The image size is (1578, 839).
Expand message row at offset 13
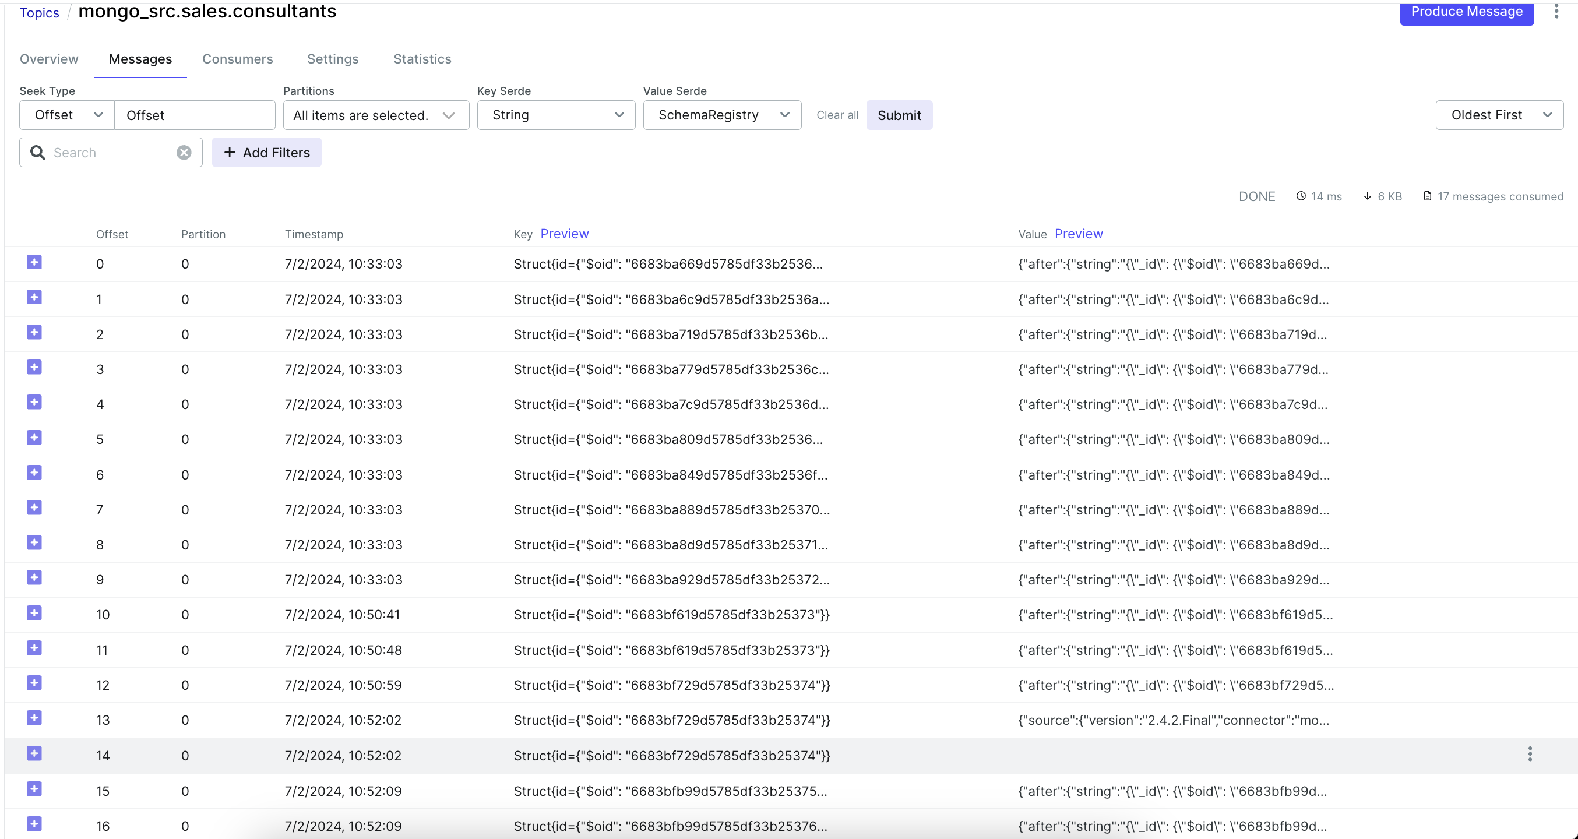[x=34, y=718]
